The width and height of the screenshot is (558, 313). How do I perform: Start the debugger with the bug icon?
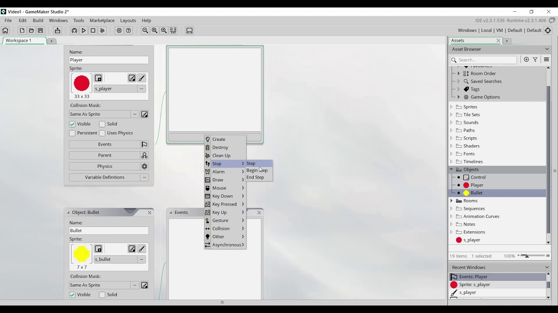(x=74, y=30)
